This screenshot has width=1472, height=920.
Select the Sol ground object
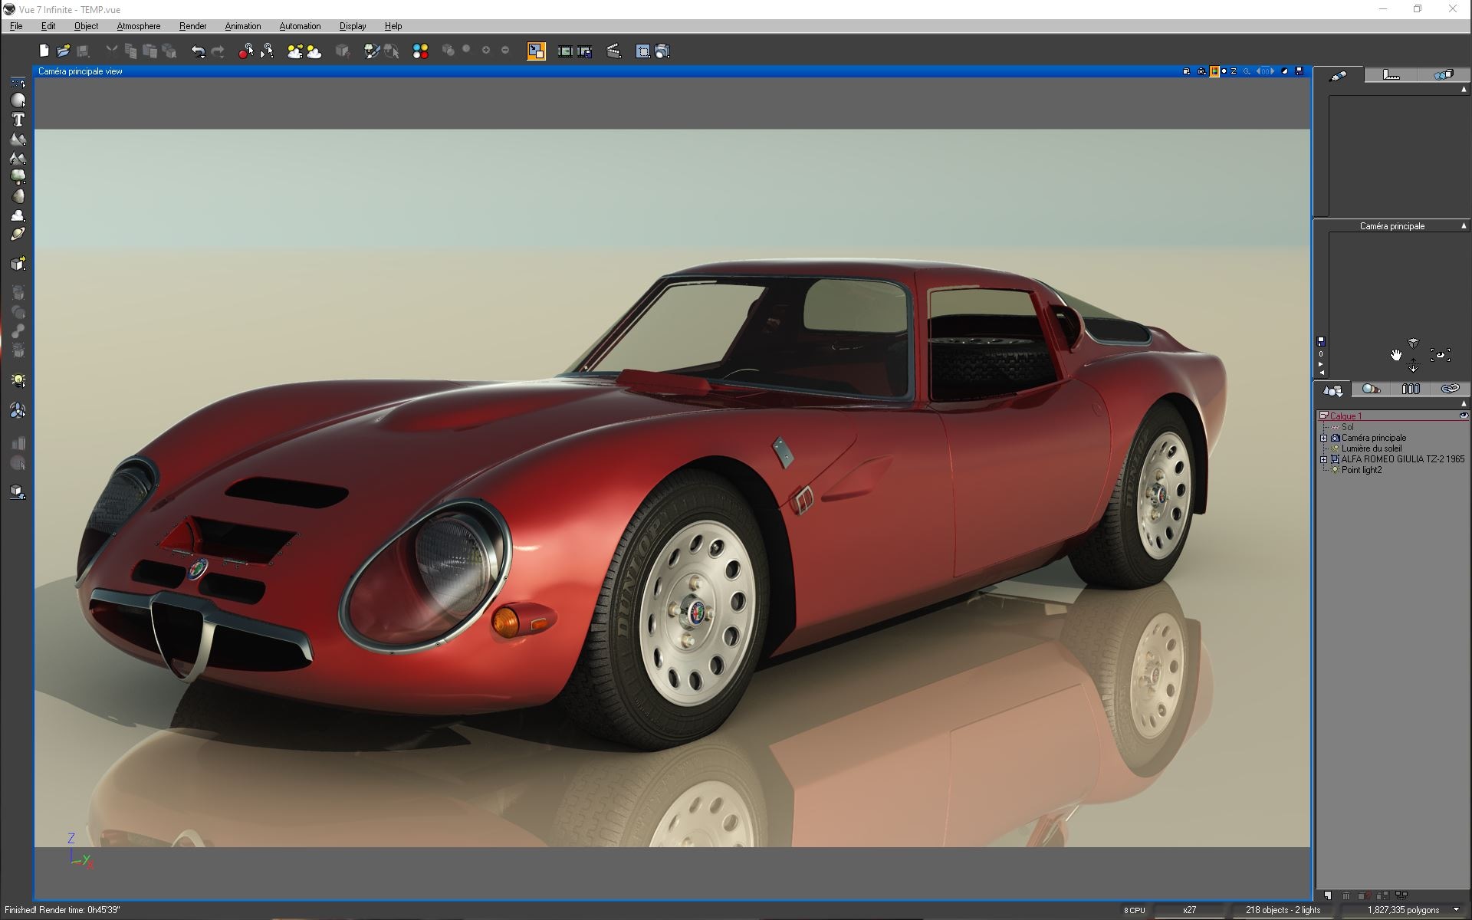[1348, 427]
